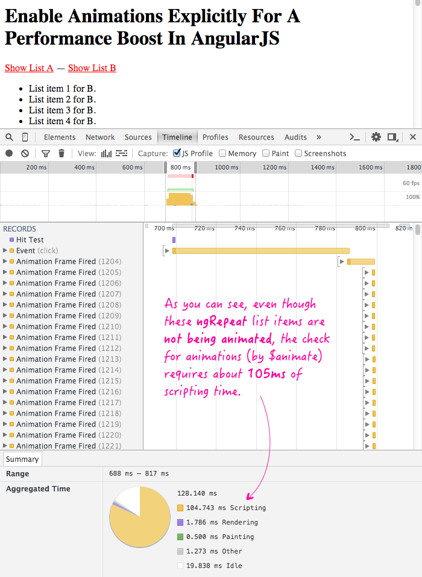Click the Painting green legend swatch
Viewport: 422px width, 577px height.
[x=180, y=537]
